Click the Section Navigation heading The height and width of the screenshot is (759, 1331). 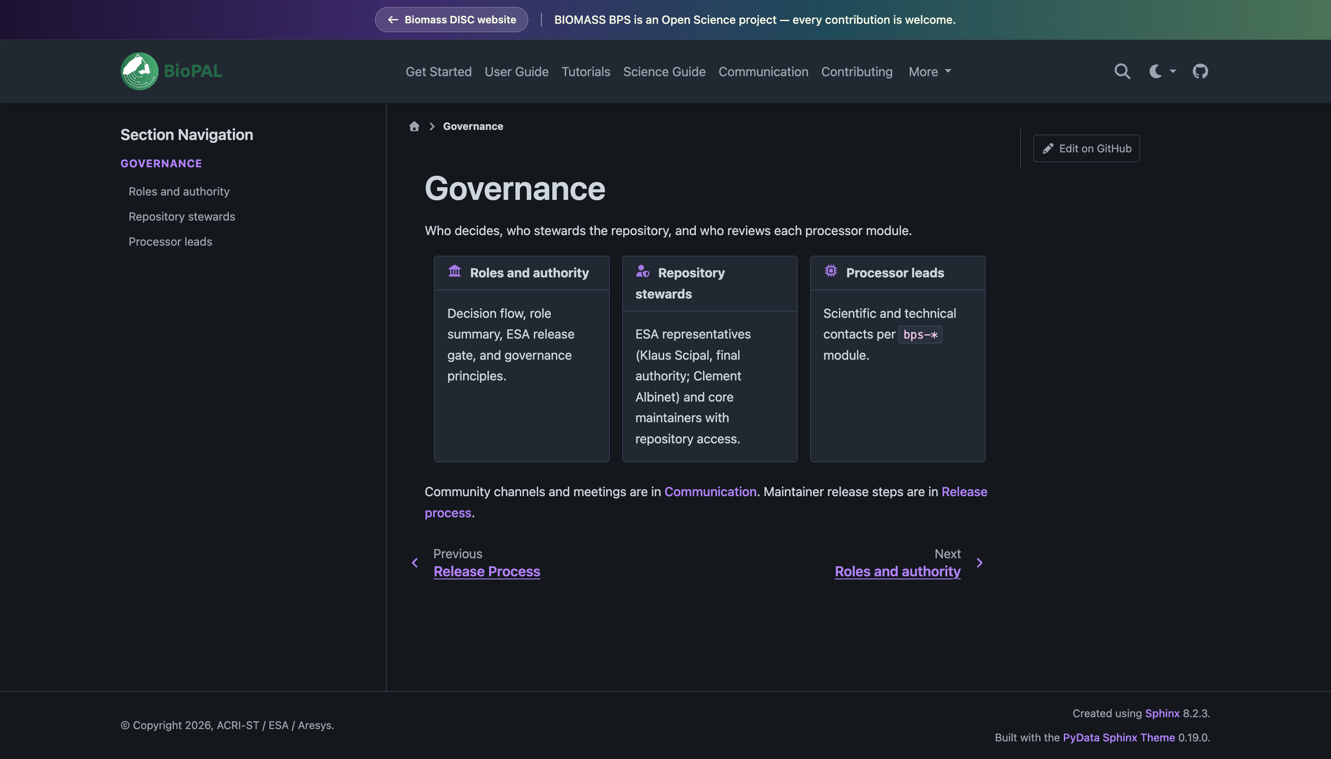click(x=187, y=134)
